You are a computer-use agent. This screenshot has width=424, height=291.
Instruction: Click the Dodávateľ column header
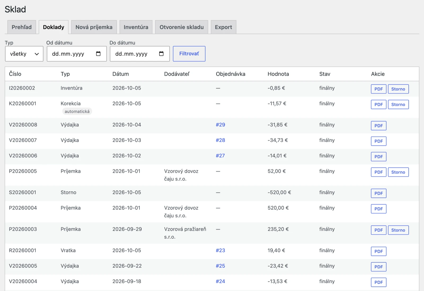point(177,74)
